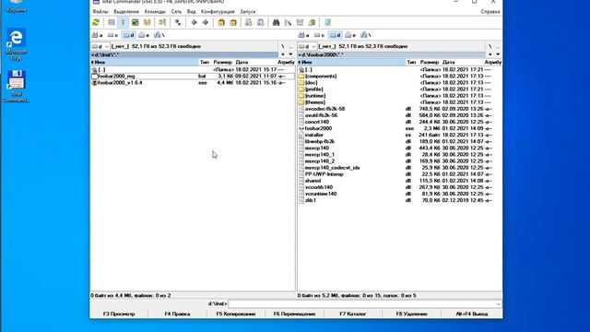Select drive e in the right panel
590x332 pixels.
[350, 35]
